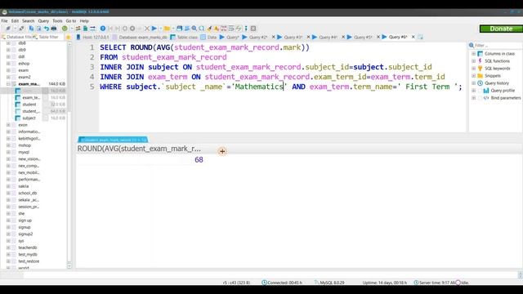Click the Database filter field
523x294 pixels.
tap(16, 37)
